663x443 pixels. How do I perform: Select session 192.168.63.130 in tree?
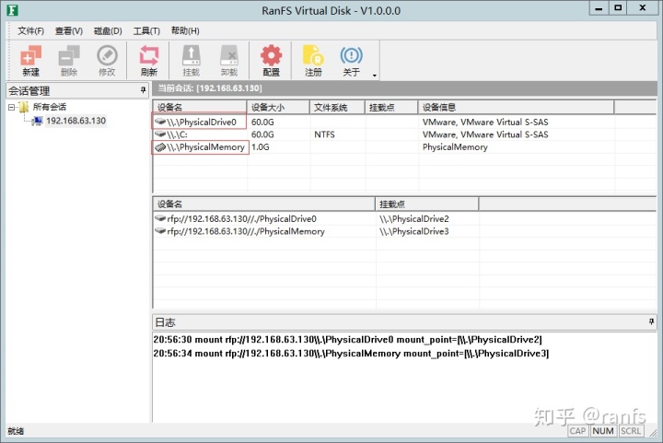click(x=76, y=121)
